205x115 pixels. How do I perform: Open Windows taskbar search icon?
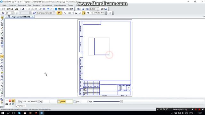[x=8, y=113]
